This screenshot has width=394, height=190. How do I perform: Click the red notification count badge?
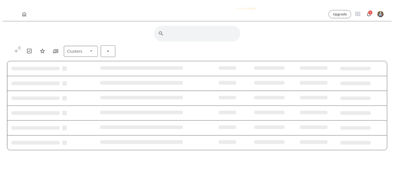370,12
